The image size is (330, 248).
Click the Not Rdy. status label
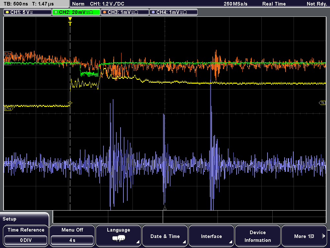(x=317, y=4)
